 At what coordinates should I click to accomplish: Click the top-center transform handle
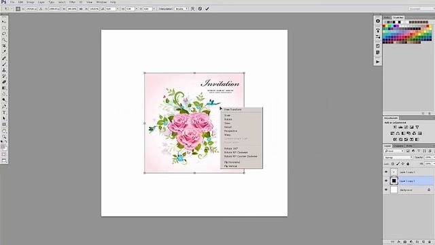[194, 73]
